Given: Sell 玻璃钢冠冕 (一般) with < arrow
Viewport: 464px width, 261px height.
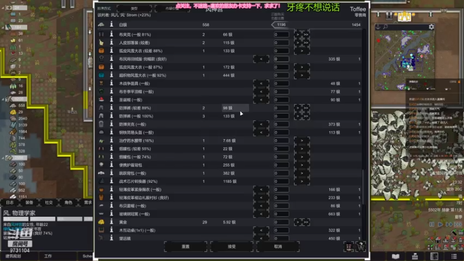Looking at the screenshot, I should [x=261, y=213].
